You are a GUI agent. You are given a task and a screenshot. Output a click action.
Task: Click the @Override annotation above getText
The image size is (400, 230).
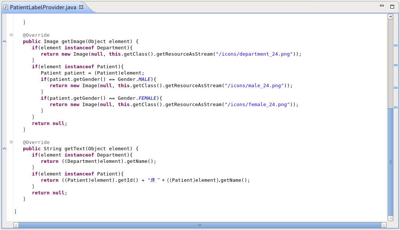(36, 142)
